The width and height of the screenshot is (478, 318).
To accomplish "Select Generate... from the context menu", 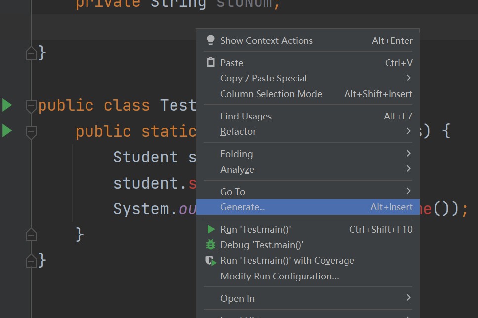I will (243, 207).
